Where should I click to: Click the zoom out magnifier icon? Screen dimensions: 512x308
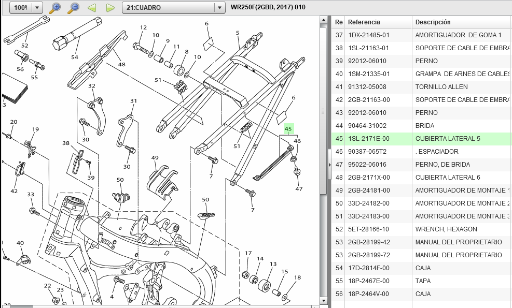[73, 7]
